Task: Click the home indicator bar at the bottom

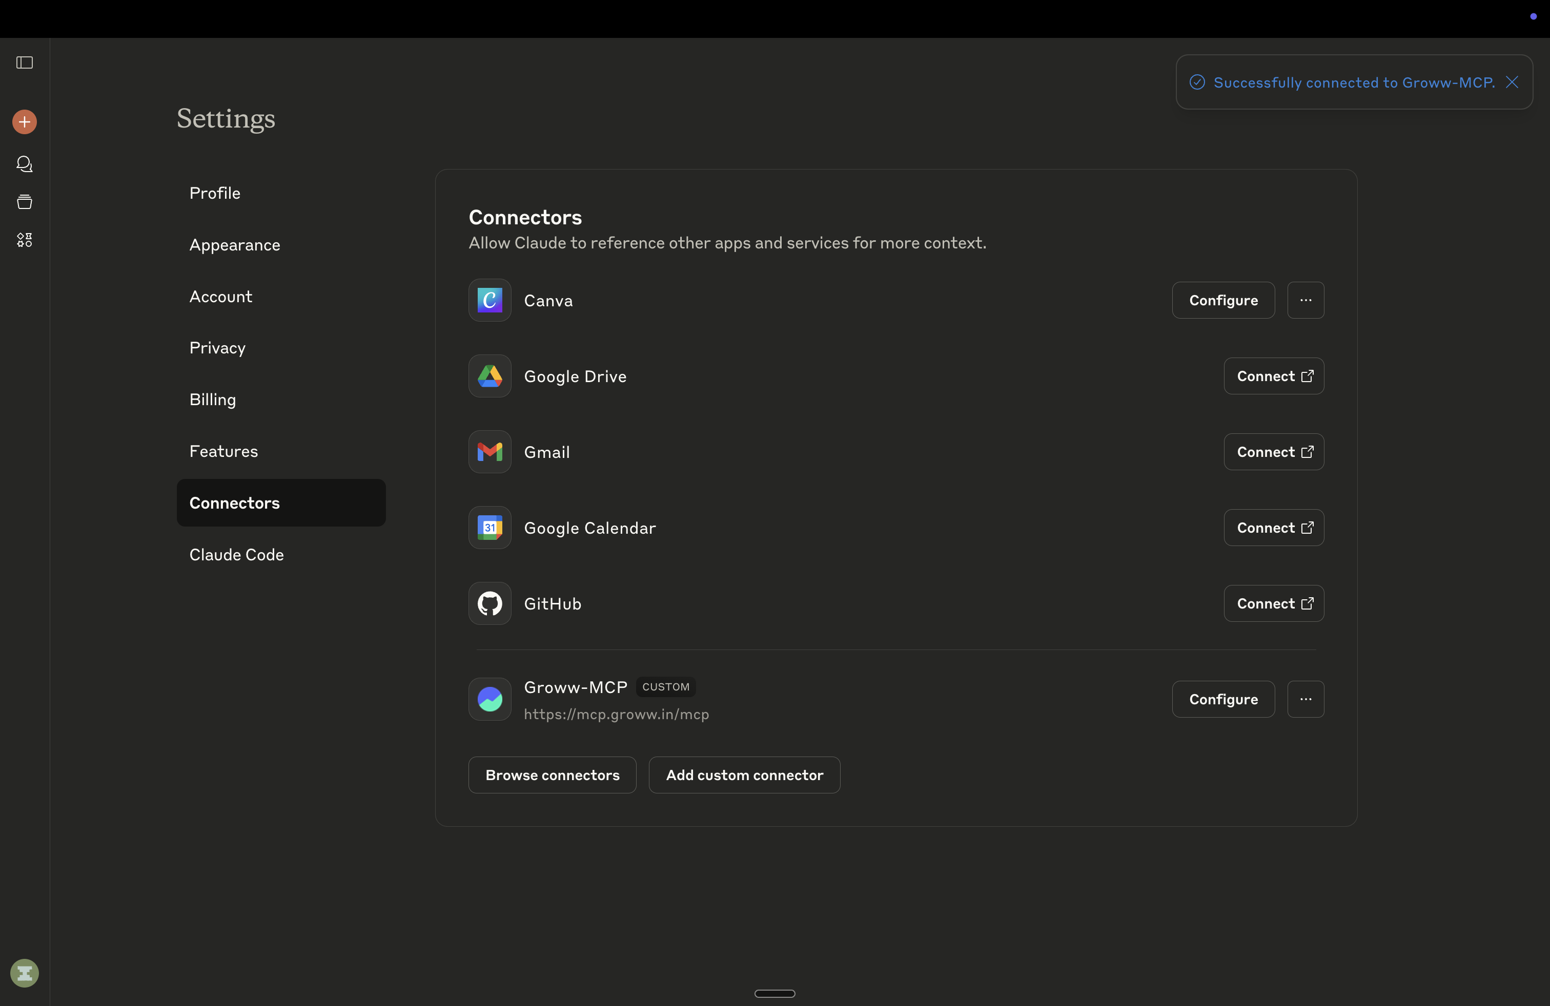Action: (x=775, y=994)
